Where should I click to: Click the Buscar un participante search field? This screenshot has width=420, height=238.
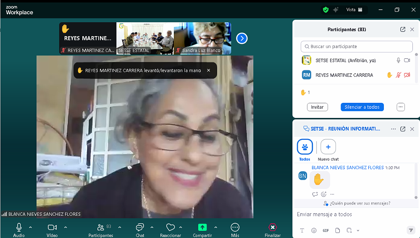coord(357,47)
